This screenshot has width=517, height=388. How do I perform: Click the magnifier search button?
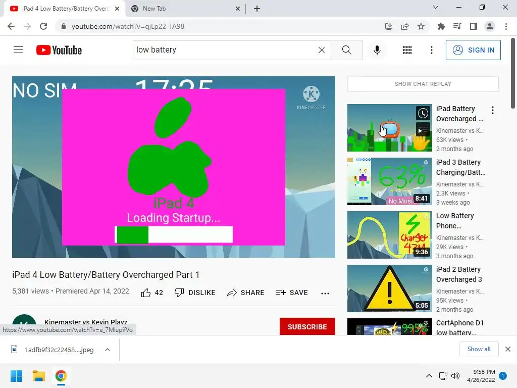(346, 50)
